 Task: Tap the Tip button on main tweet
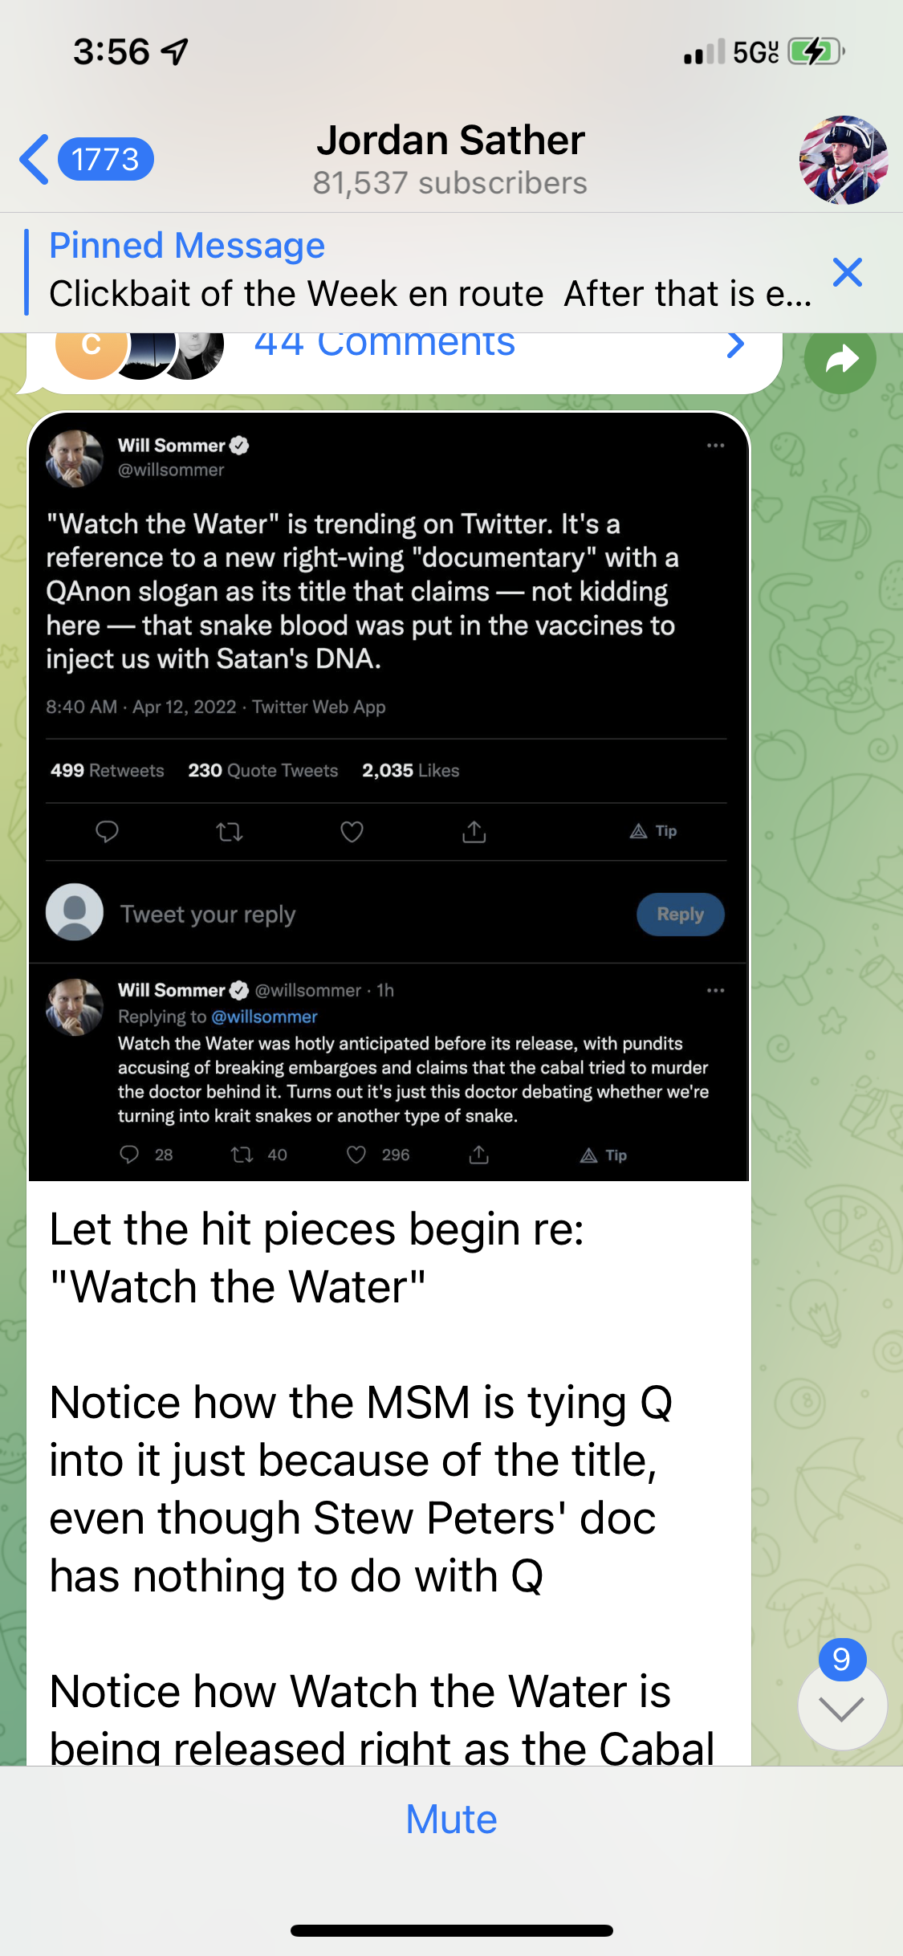[653, 831]
